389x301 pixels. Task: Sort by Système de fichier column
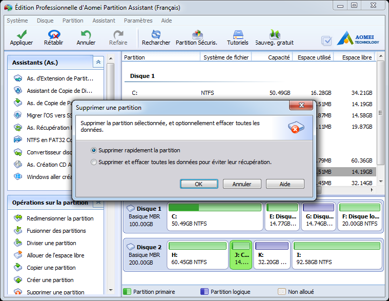(226, 57)
